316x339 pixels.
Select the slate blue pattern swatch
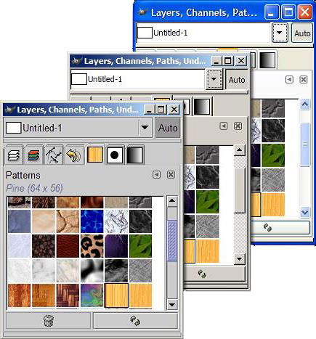[x=20, y=221]
